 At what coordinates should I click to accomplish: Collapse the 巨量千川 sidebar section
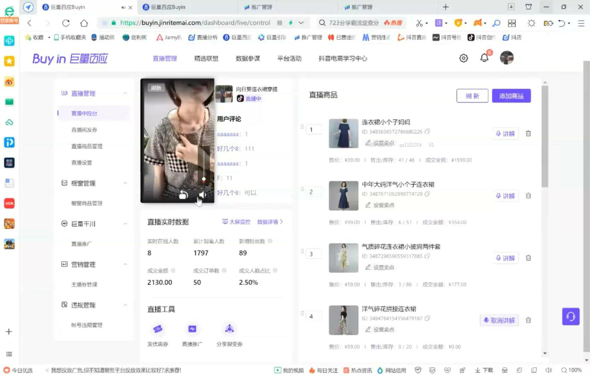[125, 224]
